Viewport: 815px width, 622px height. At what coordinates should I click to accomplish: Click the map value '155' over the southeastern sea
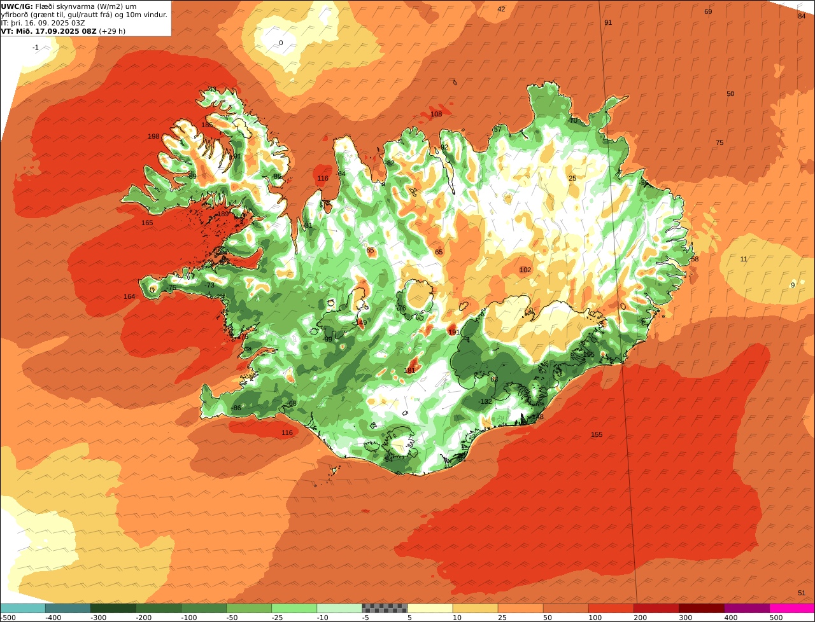click(597, 435)
